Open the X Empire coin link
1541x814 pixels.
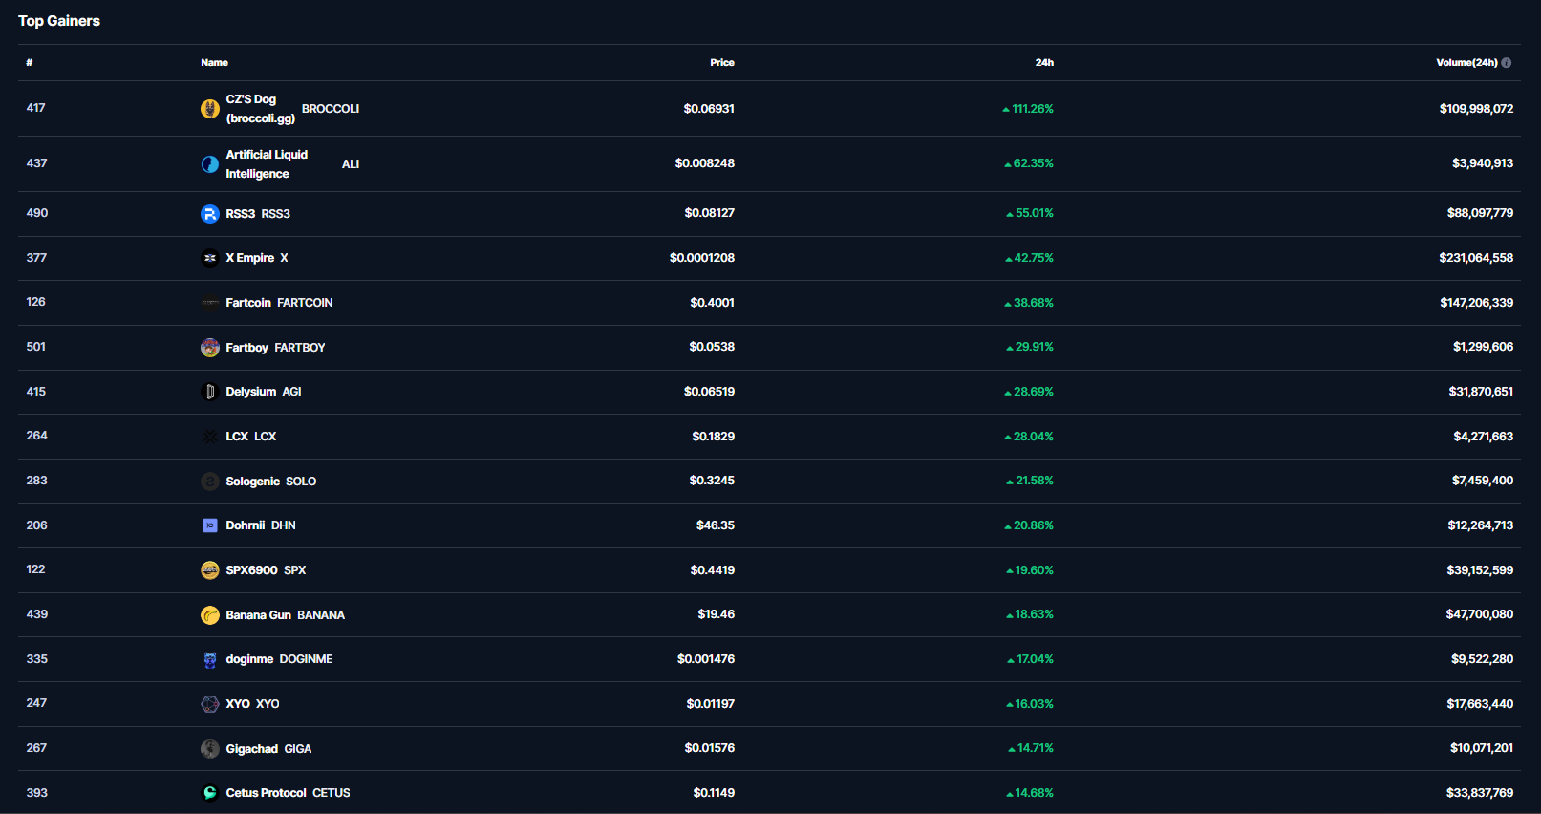pyautogui.click(x=256, y=258)
